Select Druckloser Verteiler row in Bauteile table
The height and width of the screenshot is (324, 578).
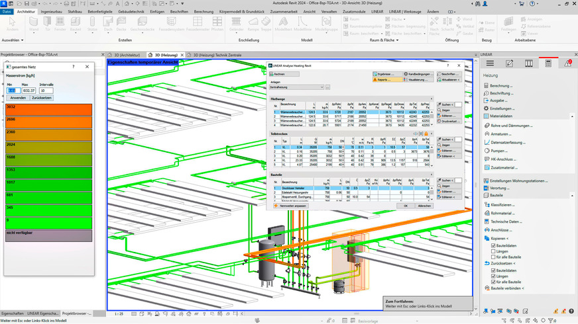[x=352, y=188]
